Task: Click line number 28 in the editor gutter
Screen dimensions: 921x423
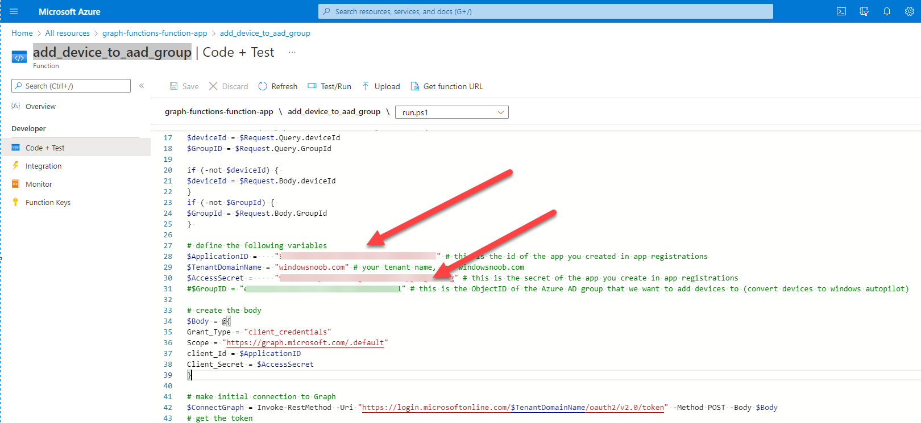Action: 168,256
